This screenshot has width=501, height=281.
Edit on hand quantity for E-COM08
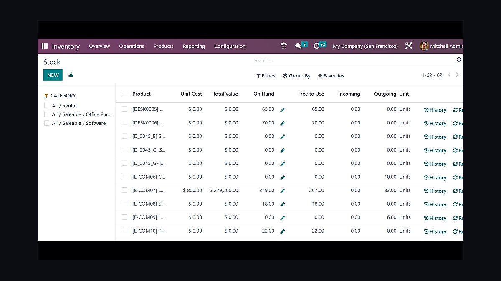[283, 205]
